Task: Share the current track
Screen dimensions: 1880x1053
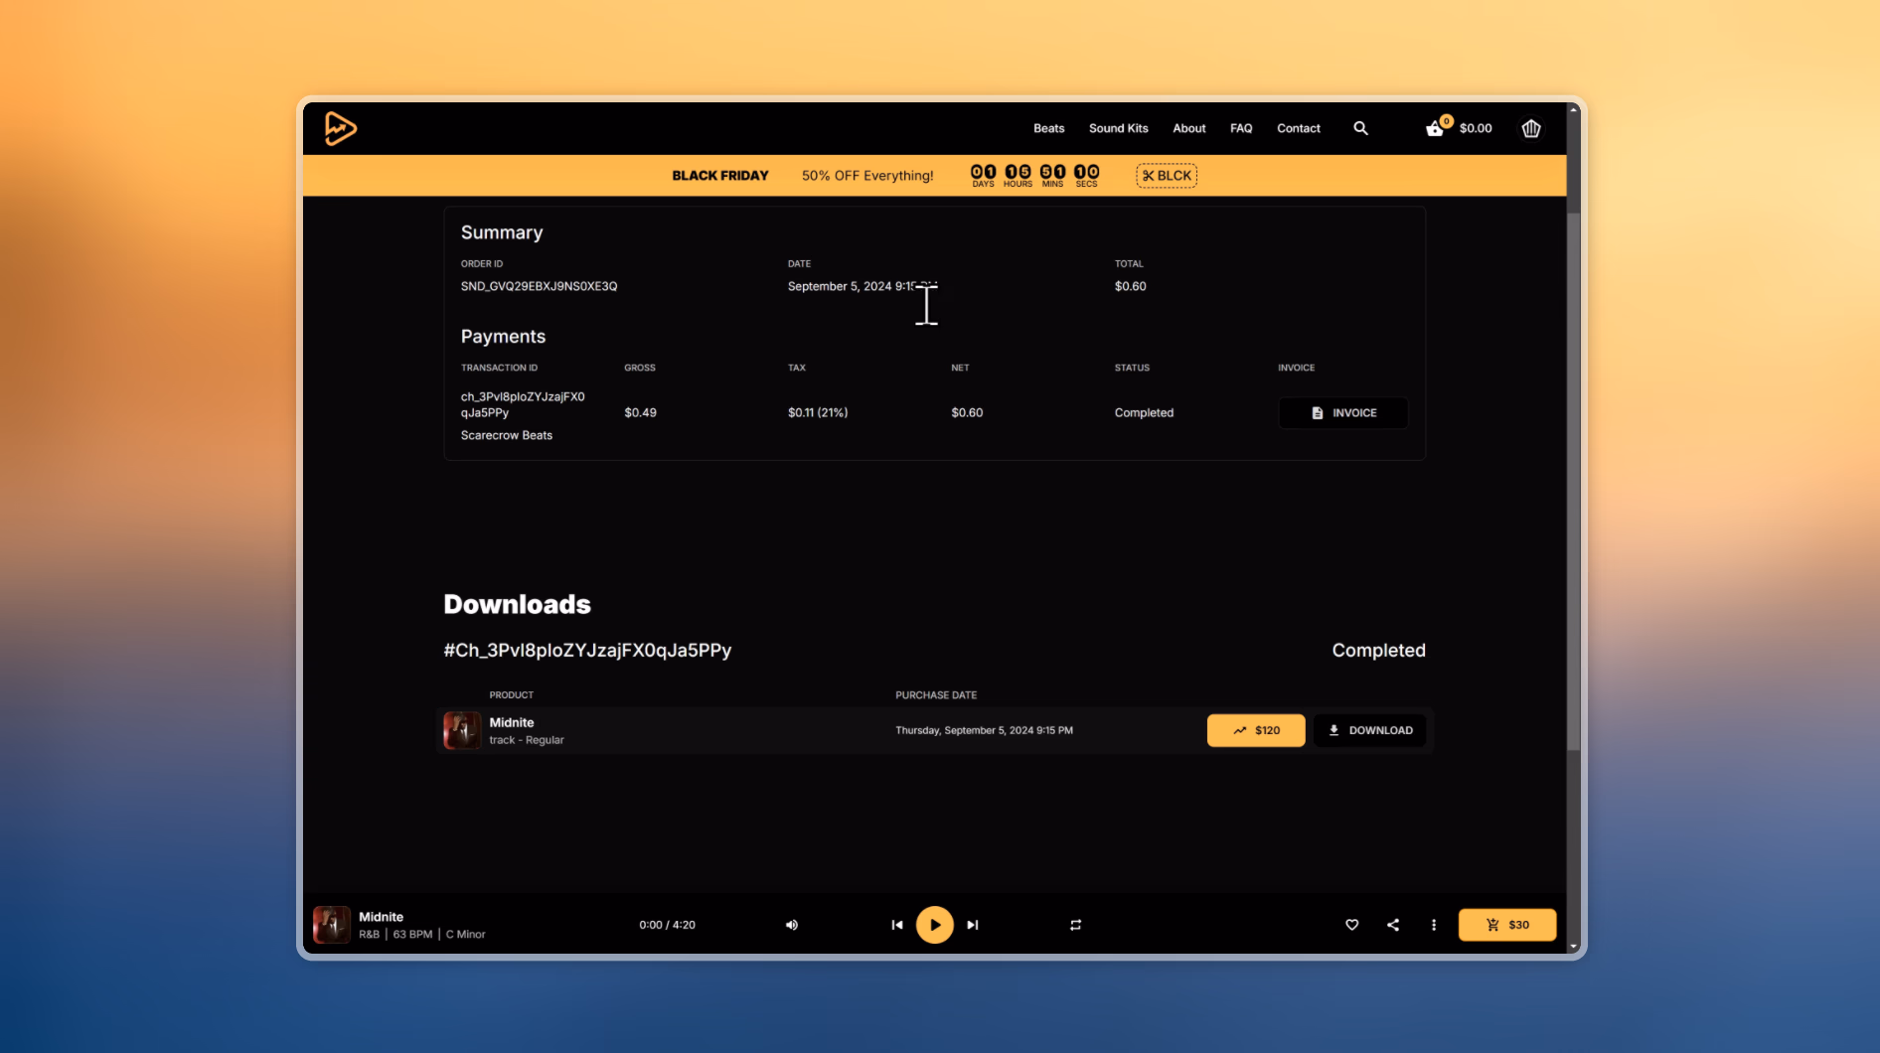Action: pos(1392,925)
